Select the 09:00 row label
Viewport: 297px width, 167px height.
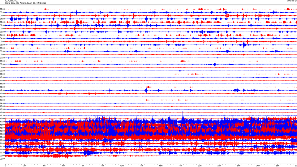(x=2, y=68)
